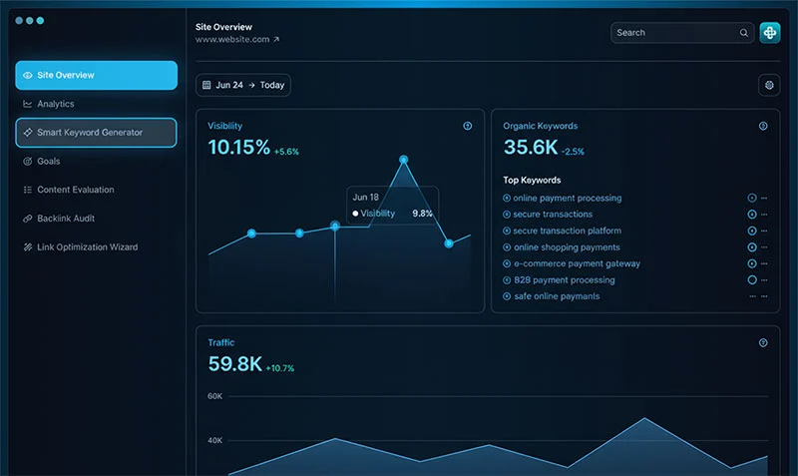Click into the Search field
This screenshot has height=476, width=798.
pyautogui.click(x=673, y=33)
